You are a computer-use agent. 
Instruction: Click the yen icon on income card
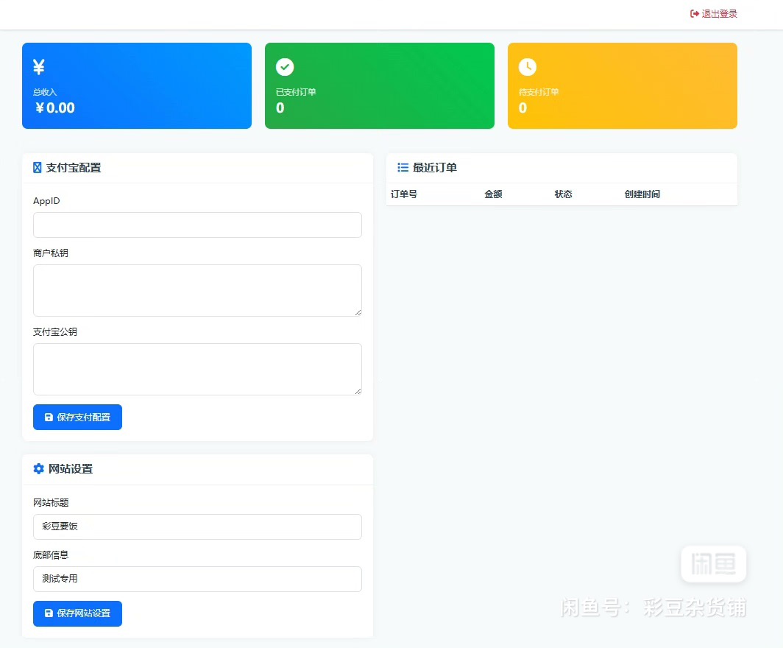click(x=39, y=67)
